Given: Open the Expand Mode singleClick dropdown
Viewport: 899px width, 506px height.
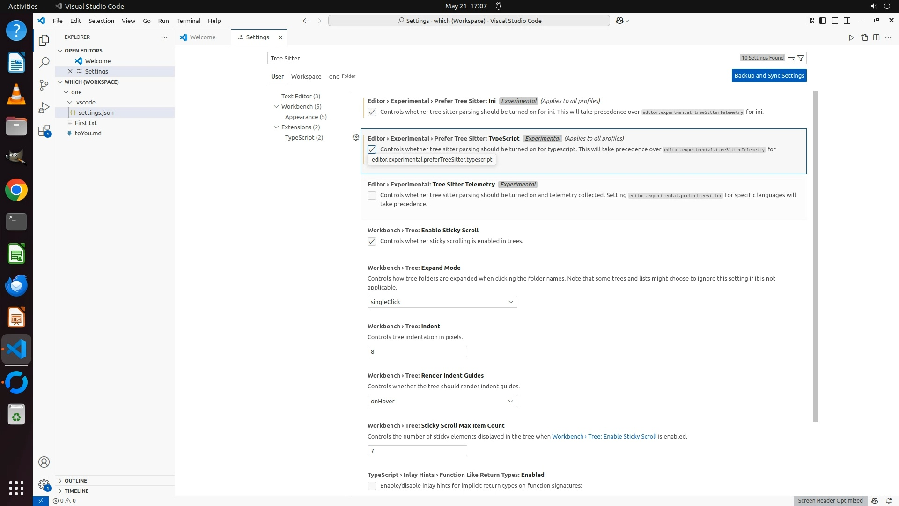Looking at the screenshot, I should point(442,302).
